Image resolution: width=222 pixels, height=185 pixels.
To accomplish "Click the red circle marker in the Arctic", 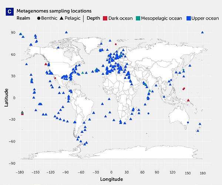I will point(116,44).
